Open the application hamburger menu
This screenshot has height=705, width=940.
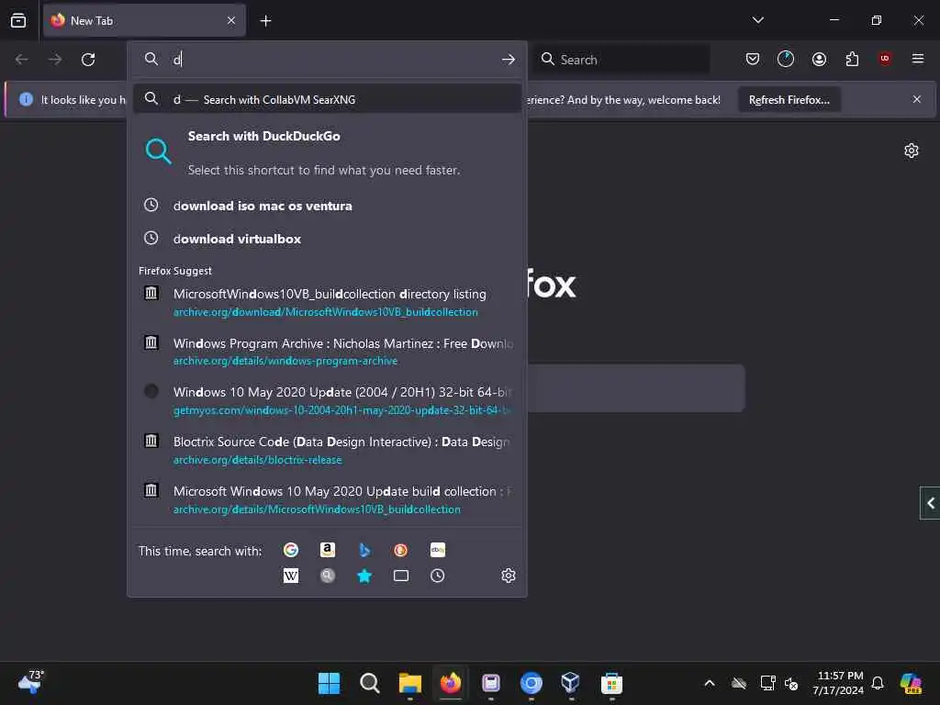point(917,59)
